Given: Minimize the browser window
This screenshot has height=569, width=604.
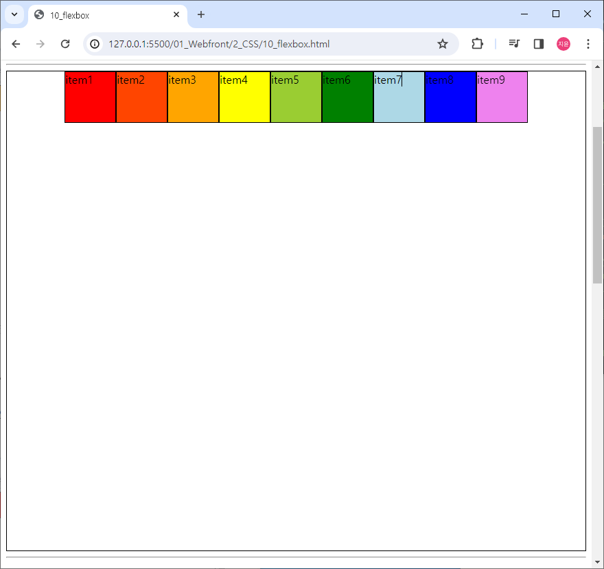Looking at the screenshot, I should coord(524,14).
